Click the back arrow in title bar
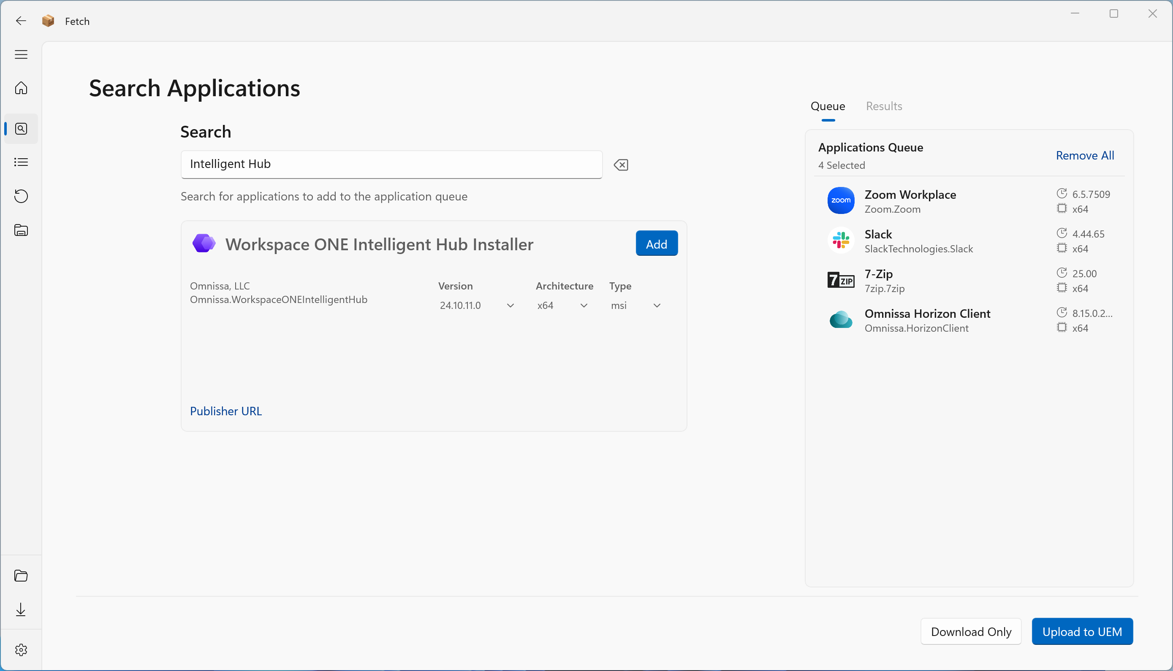1173x671 pixels. (x=21, y=21)
